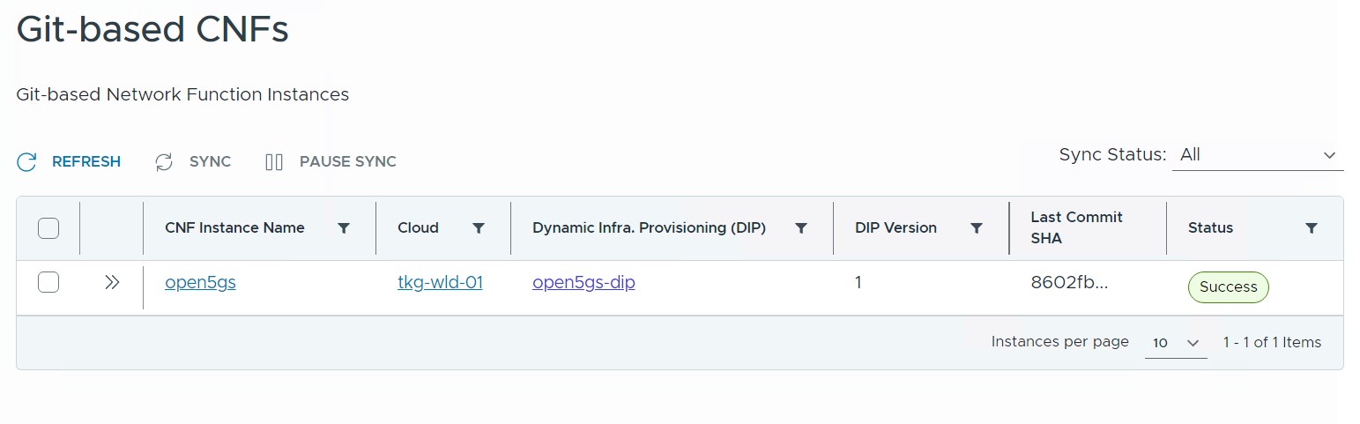This screenshot has height=424, width=1360.
Task: Click the Success status badge
Action: 1228,287
